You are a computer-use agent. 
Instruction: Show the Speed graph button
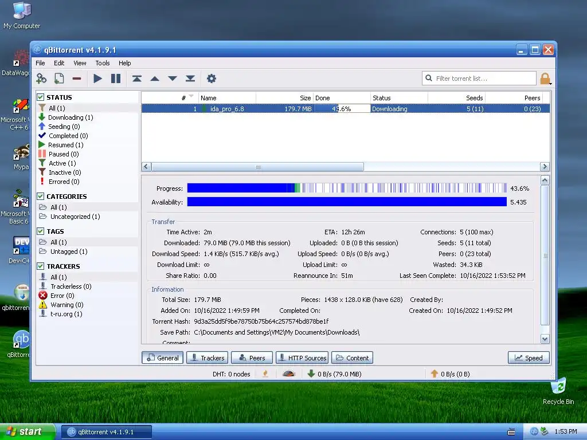529,357
